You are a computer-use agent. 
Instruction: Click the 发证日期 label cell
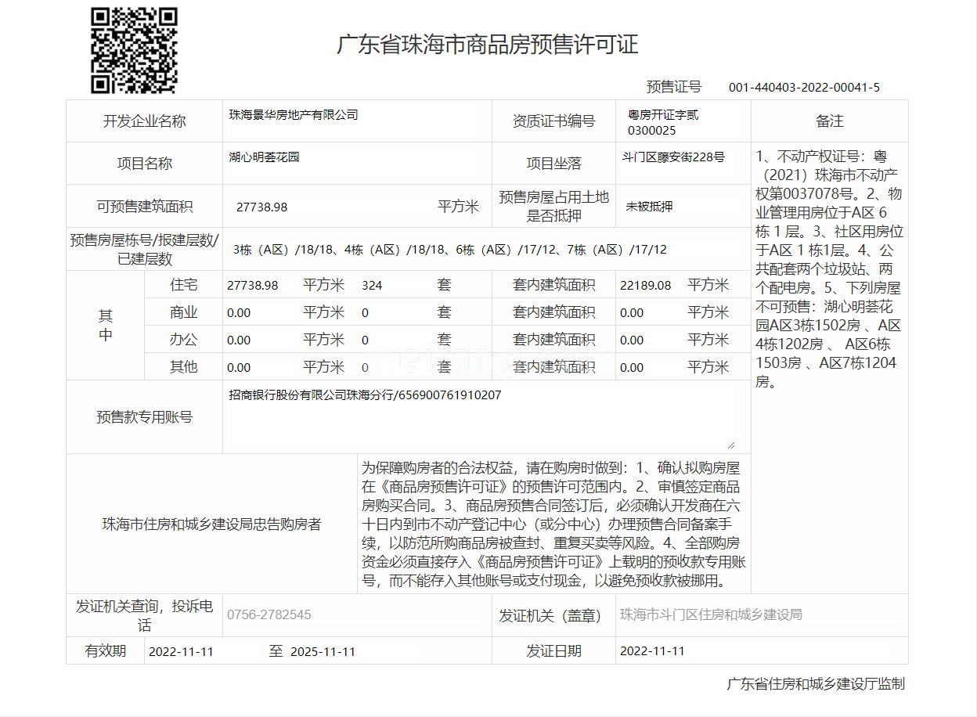tap(553, 650)
